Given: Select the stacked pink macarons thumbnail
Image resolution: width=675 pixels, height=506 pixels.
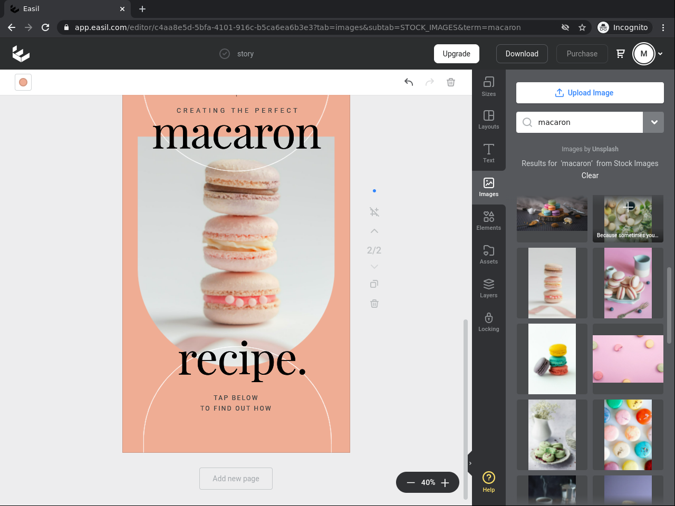Looking at the screenshot, I should point(552,283).
